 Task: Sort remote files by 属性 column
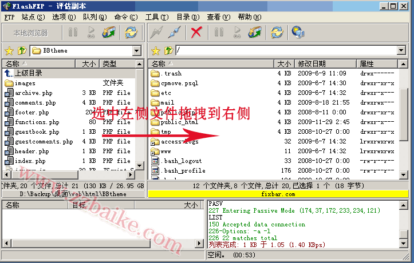[377, 63]
